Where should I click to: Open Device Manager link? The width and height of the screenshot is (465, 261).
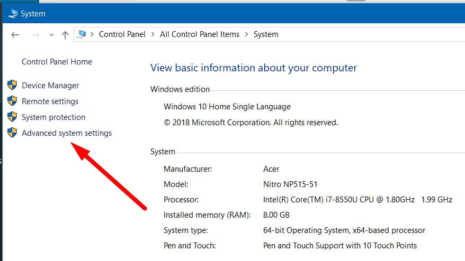pos(50,86)
